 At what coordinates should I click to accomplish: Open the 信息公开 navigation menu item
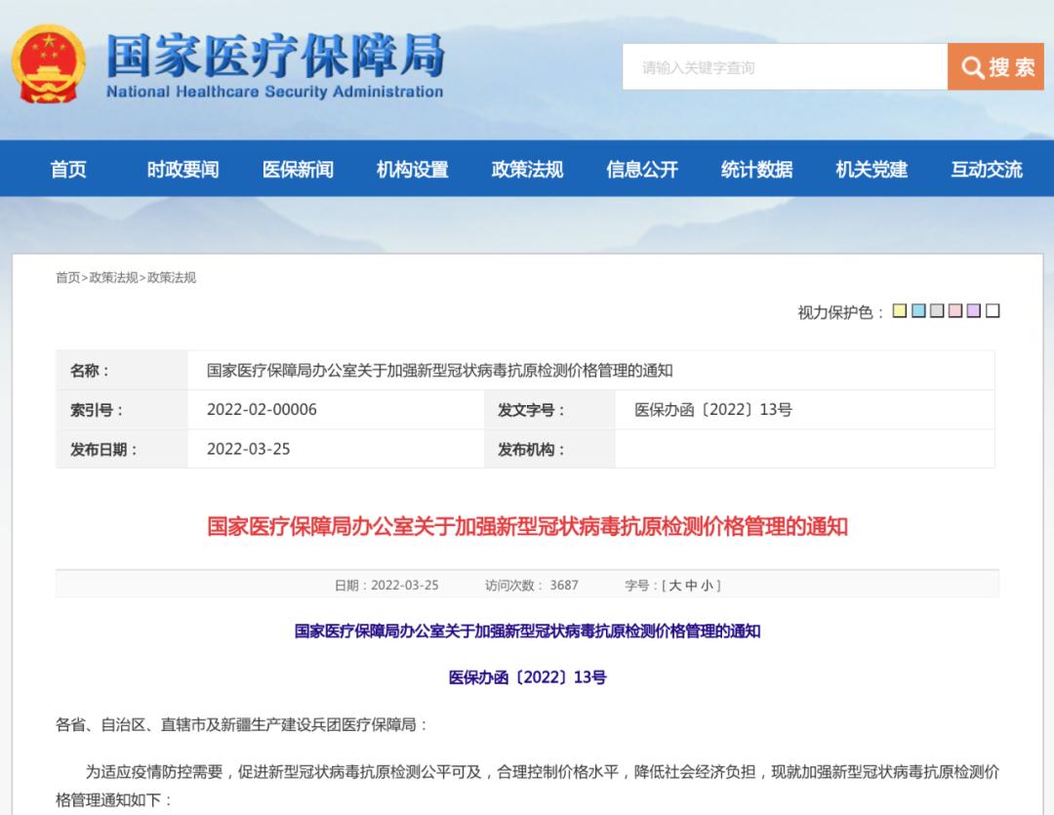(x=641, y=169)
